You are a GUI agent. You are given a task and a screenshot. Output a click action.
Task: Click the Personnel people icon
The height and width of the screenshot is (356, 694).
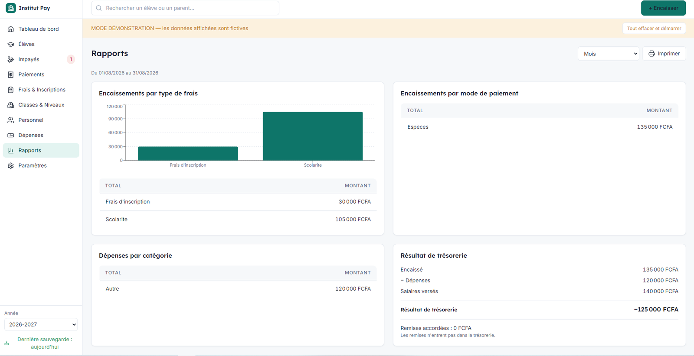[x=11, y=120]
